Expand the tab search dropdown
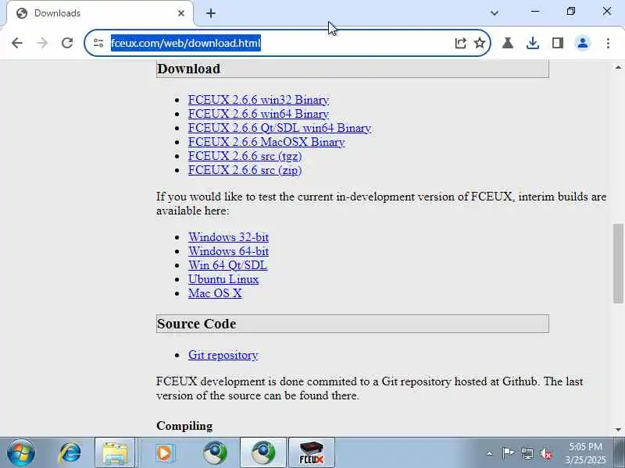The width and height of the screenshot is (625, 468). [495, 13]
